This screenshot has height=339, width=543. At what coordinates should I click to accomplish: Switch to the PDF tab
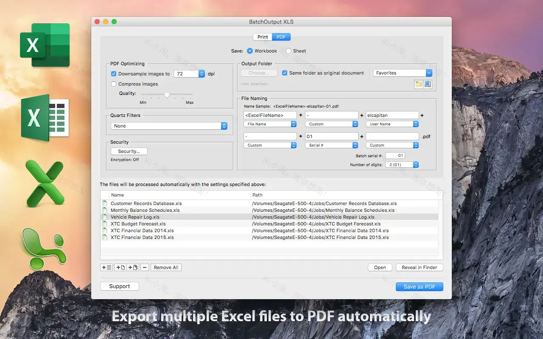point(281,37)
